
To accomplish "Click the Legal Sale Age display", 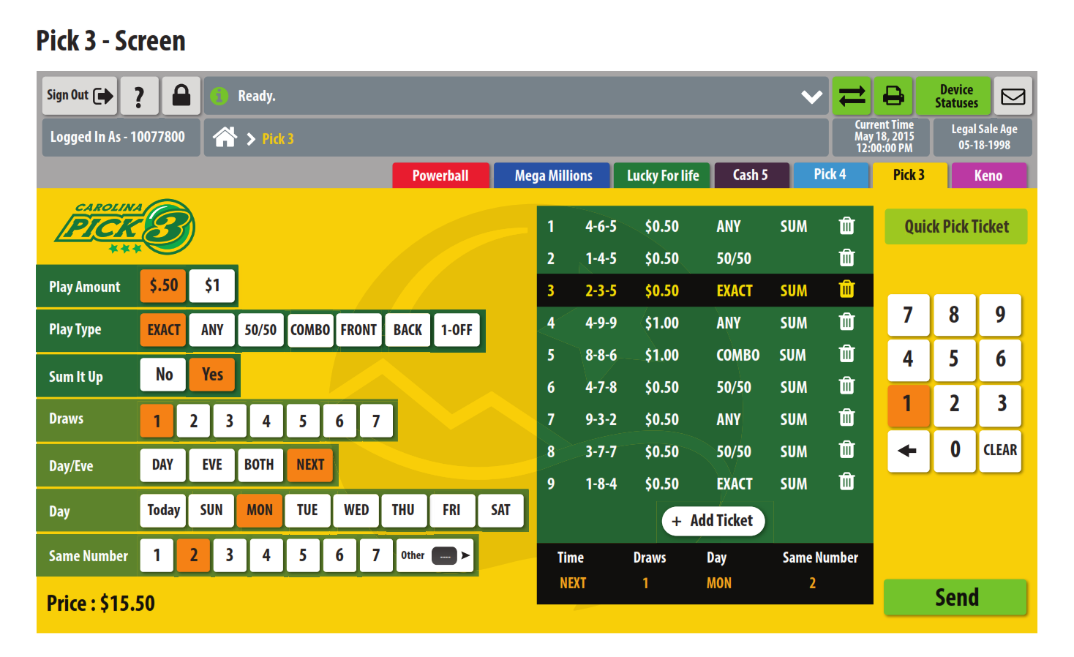I will [x=983, y=137].
